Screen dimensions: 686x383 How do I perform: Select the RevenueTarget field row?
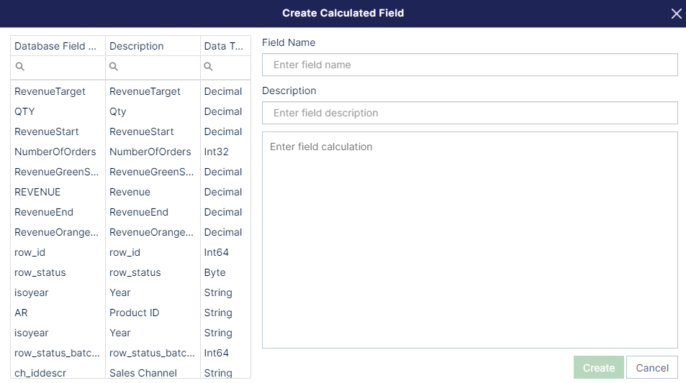coord(130,91)
